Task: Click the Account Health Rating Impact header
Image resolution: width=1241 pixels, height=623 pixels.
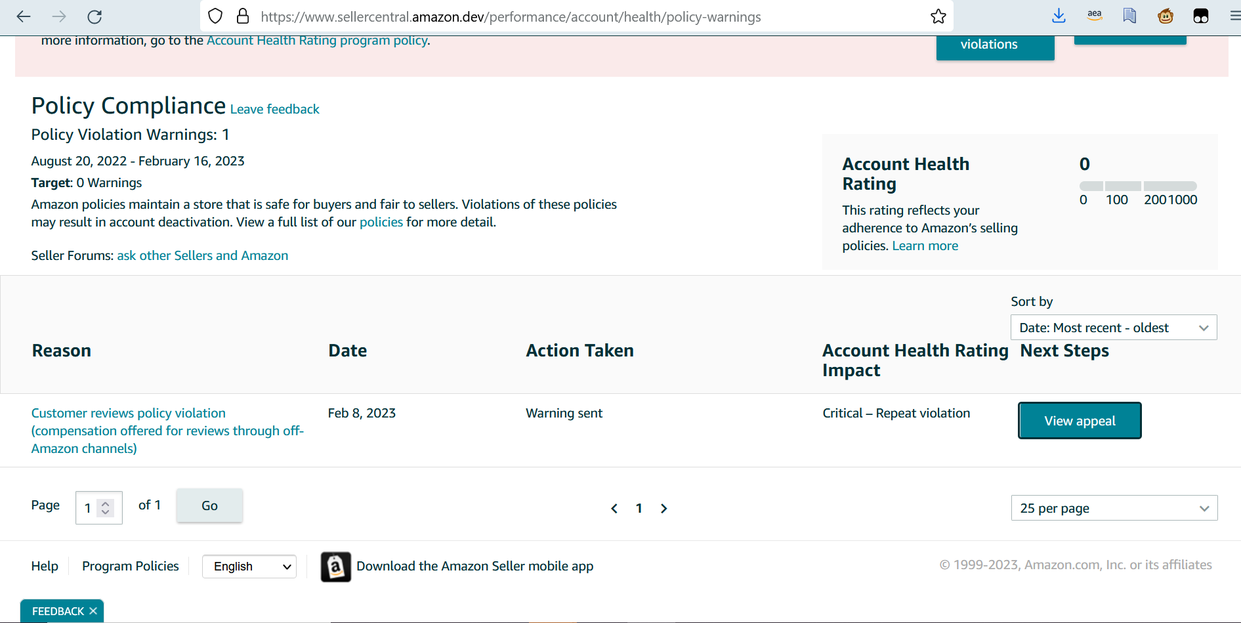Action: [x=915, y=360]
